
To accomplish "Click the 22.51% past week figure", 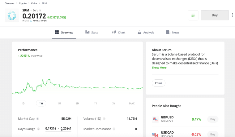I will click(x=25, y=56).
